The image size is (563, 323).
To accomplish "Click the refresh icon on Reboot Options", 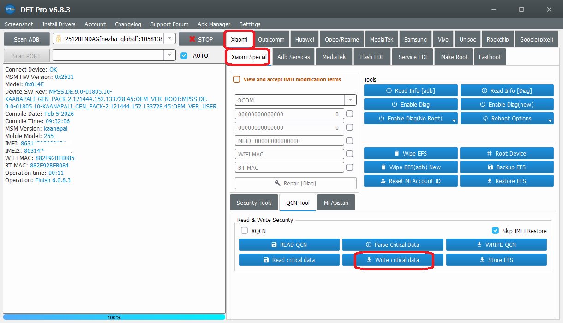I will click(485, 118).
